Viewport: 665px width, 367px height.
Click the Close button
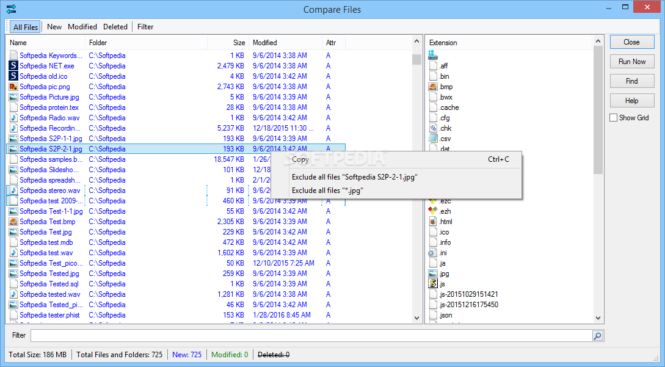[x=632, y=42]
